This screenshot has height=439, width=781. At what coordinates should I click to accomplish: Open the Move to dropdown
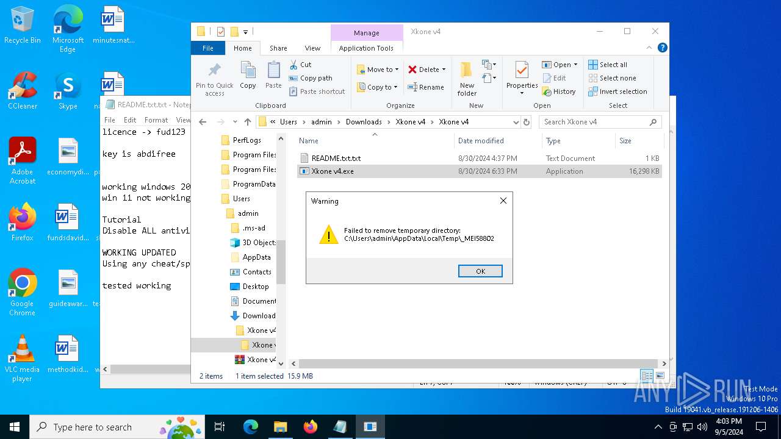377,70
